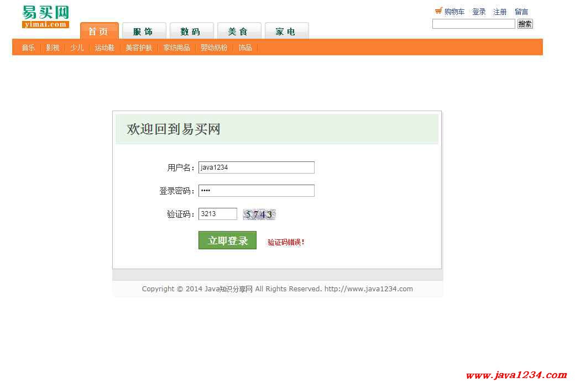Switch to the 服饰 tab
Image resolution: width=575 pixels, height=388 pixels.
[x=143, y=32]
